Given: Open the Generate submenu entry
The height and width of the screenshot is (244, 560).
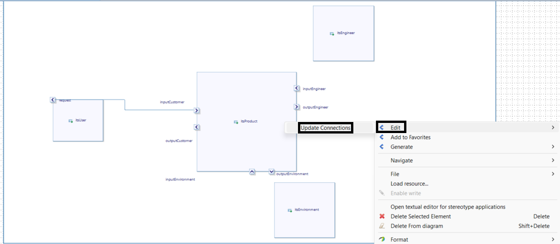Looking at the screenshot, I should (467, 147).
